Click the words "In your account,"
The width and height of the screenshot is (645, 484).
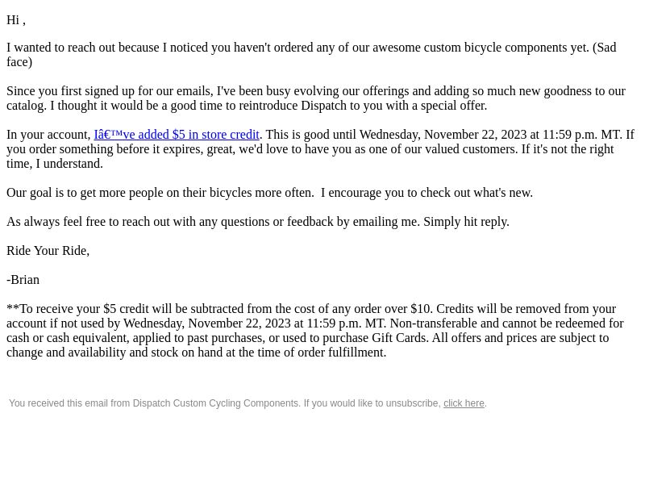49,135
